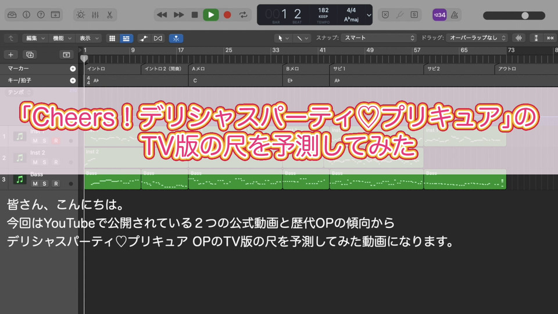Toggle Solo S button in control bar
This screenshot has height=314, width=558.
coord(414,15)
